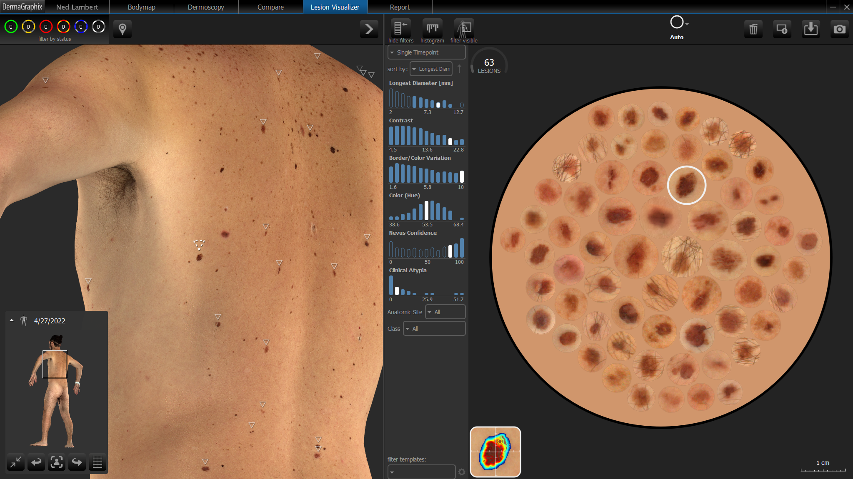The image size is (853, 479).
Task: Click the DermaGraphix logo button
Action: [23, 7]
